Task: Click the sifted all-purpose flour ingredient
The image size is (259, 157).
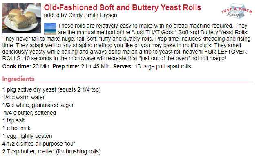Action: click(x=39, y=144)
